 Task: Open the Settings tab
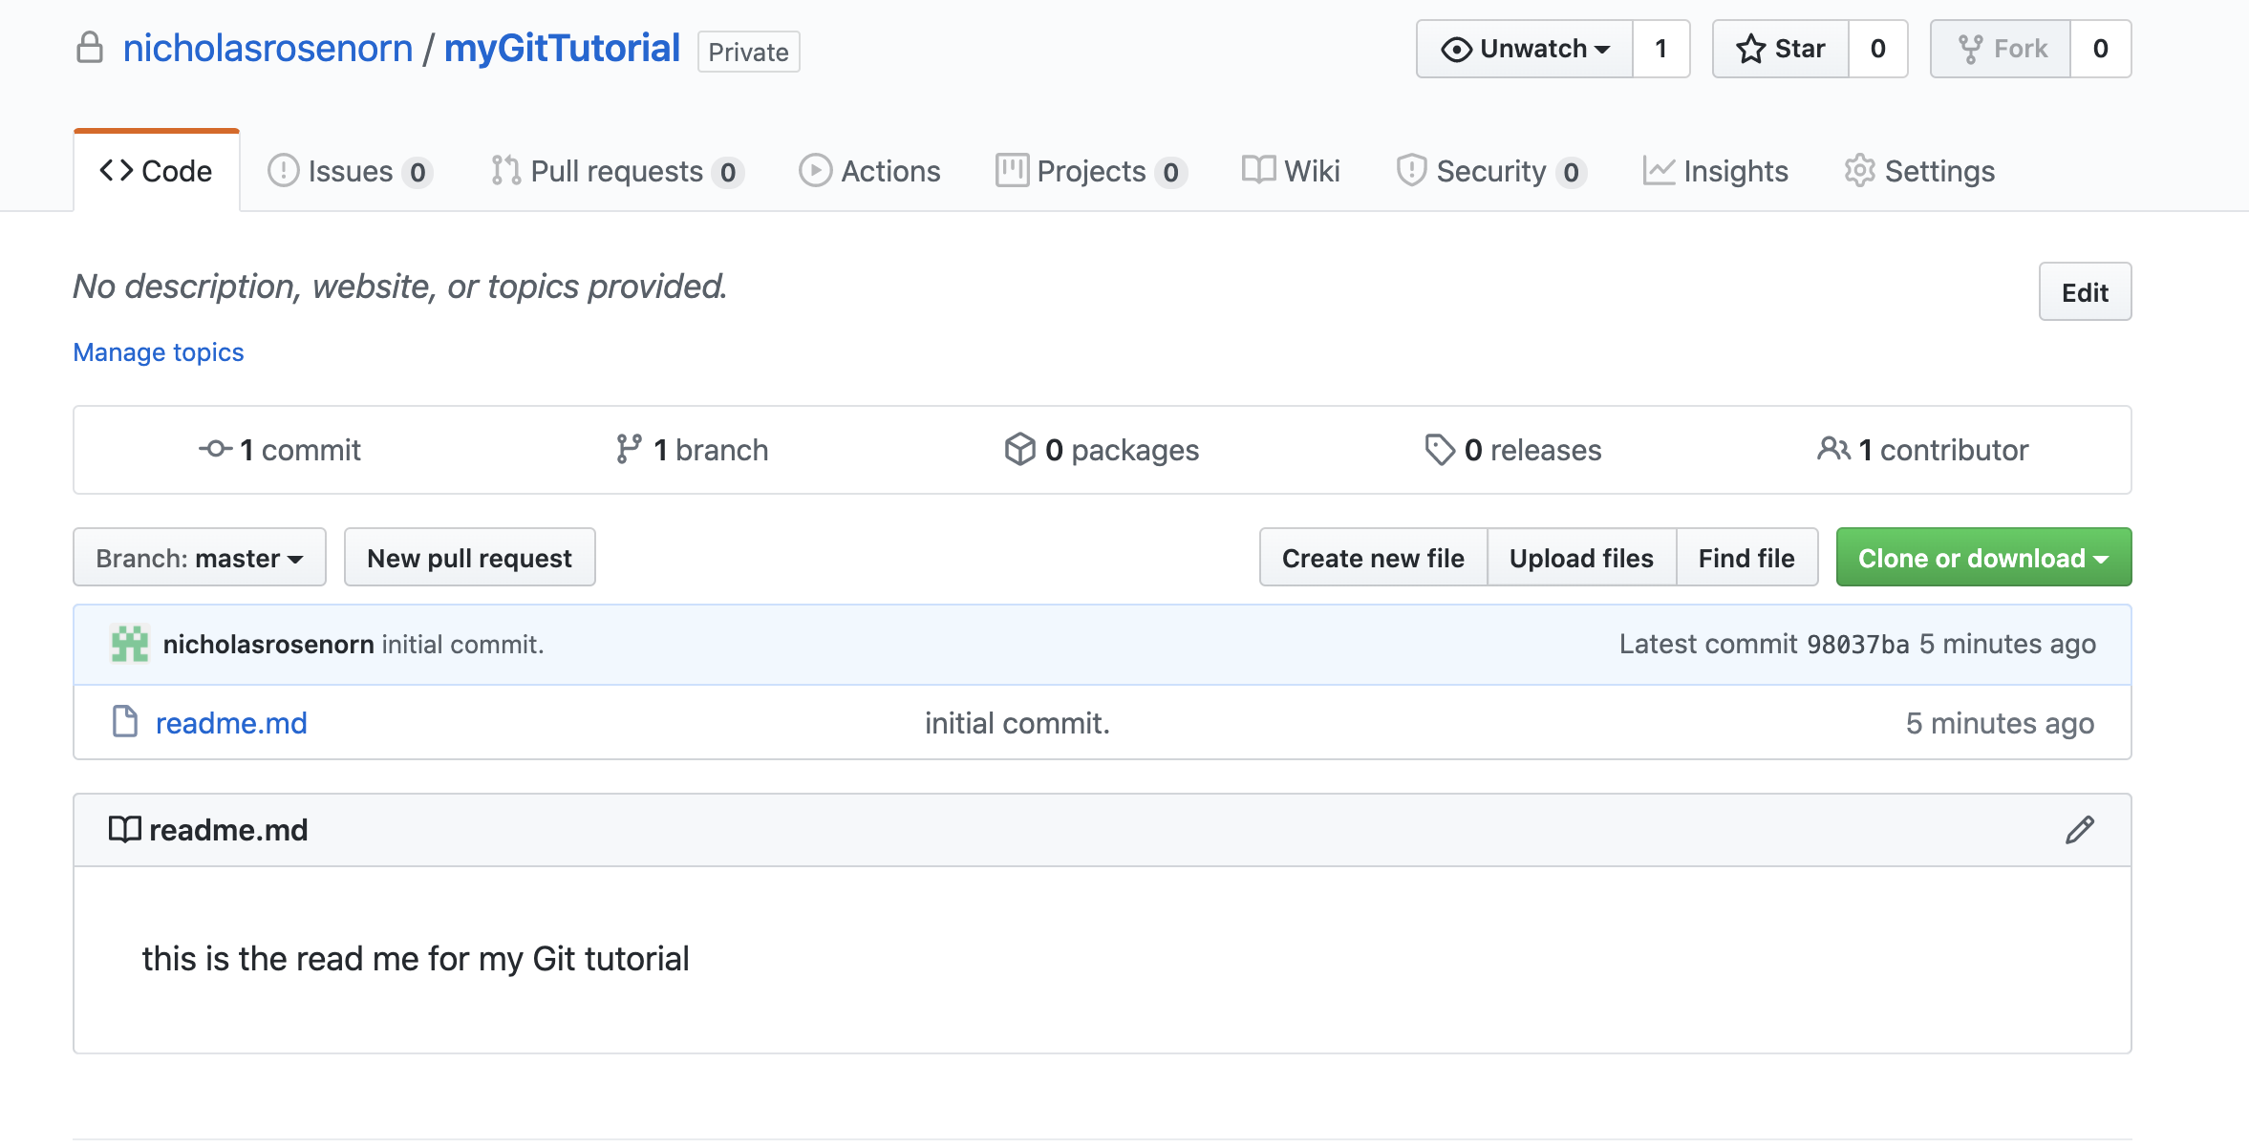click(x=1919, y=171)
